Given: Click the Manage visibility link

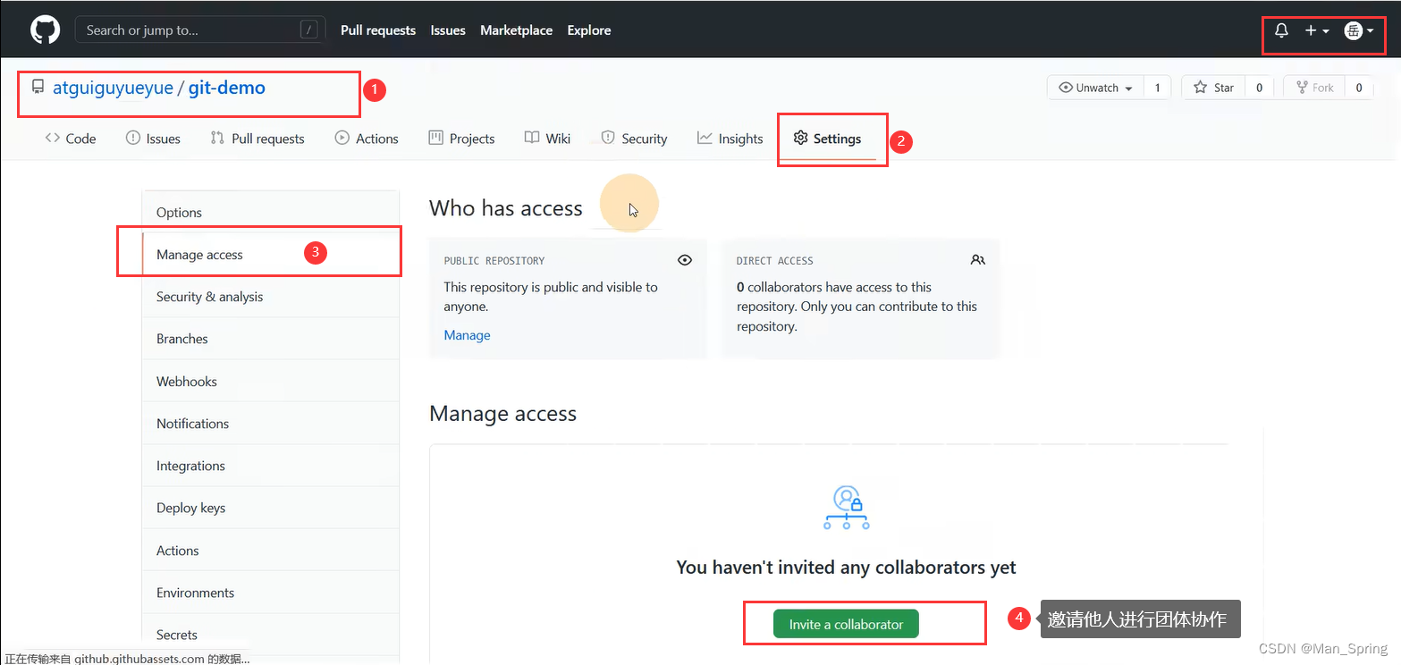Looking at the screenshot, I should [467, 335].
